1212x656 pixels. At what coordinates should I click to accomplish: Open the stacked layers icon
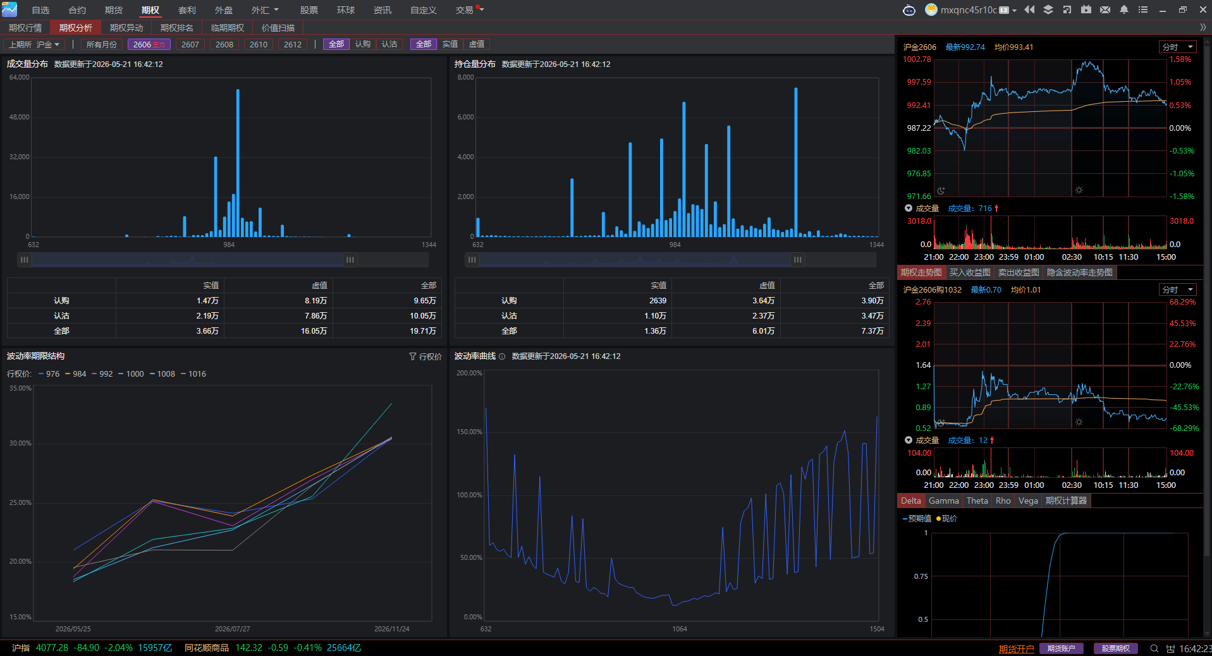1048,9
